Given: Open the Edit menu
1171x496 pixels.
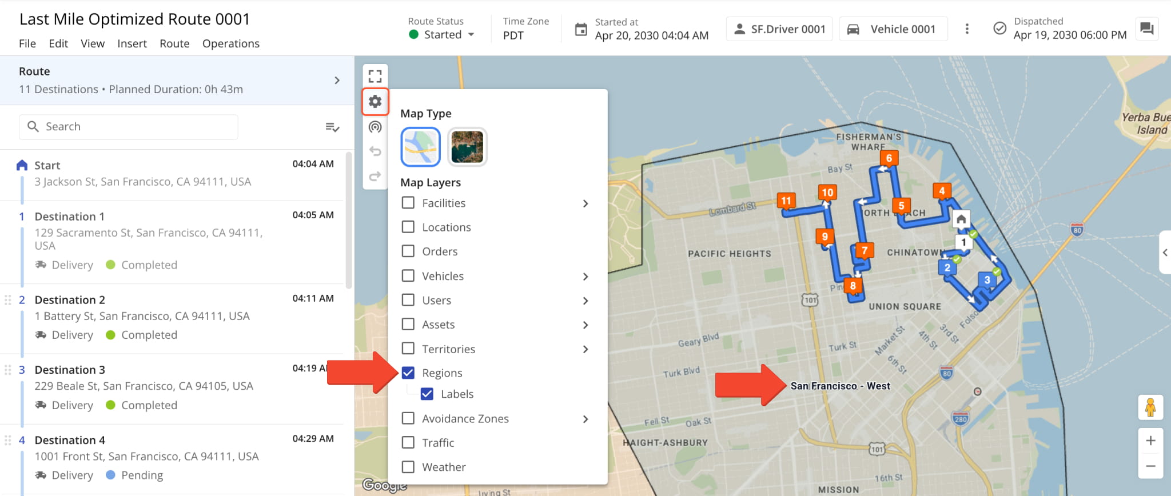Looking at the screenshot, I should click(58, 43).
